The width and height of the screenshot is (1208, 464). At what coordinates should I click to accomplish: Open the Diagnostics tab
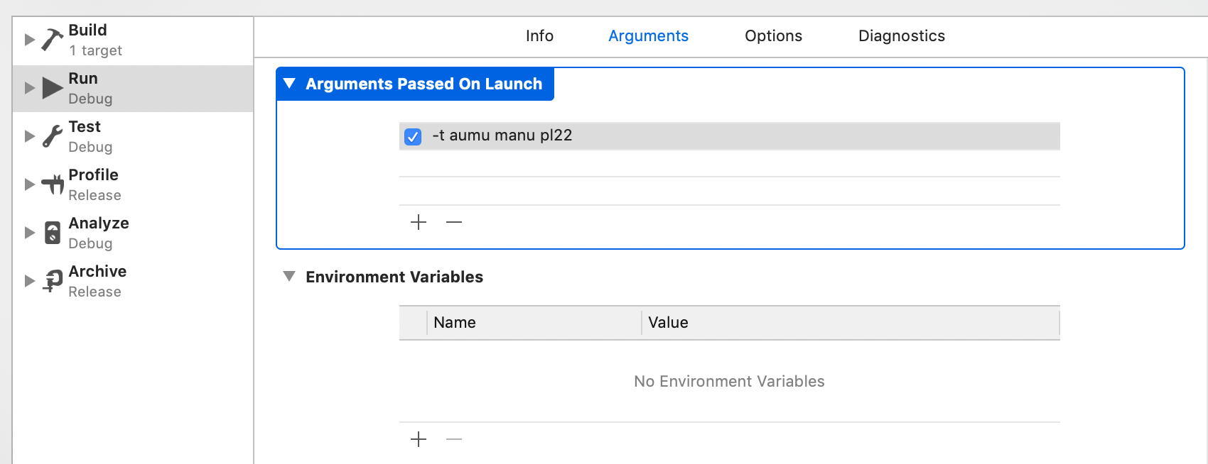point(901,36)
